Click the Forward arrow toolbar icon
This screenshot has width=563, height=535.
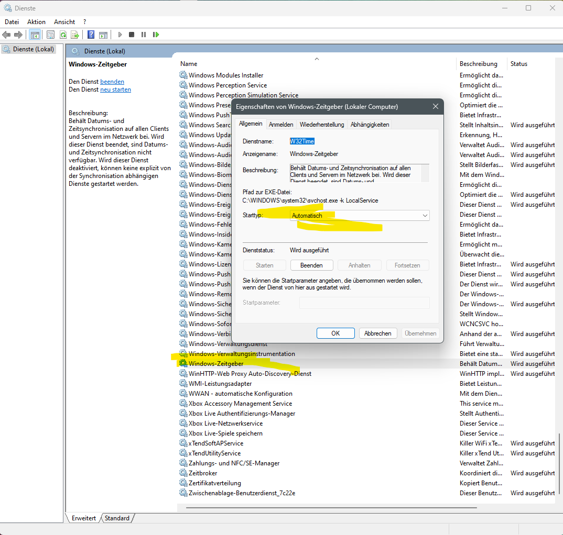pos(18,35)
